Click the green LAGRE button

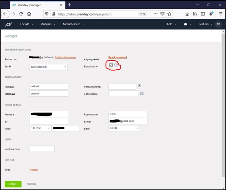click(13, 184)
